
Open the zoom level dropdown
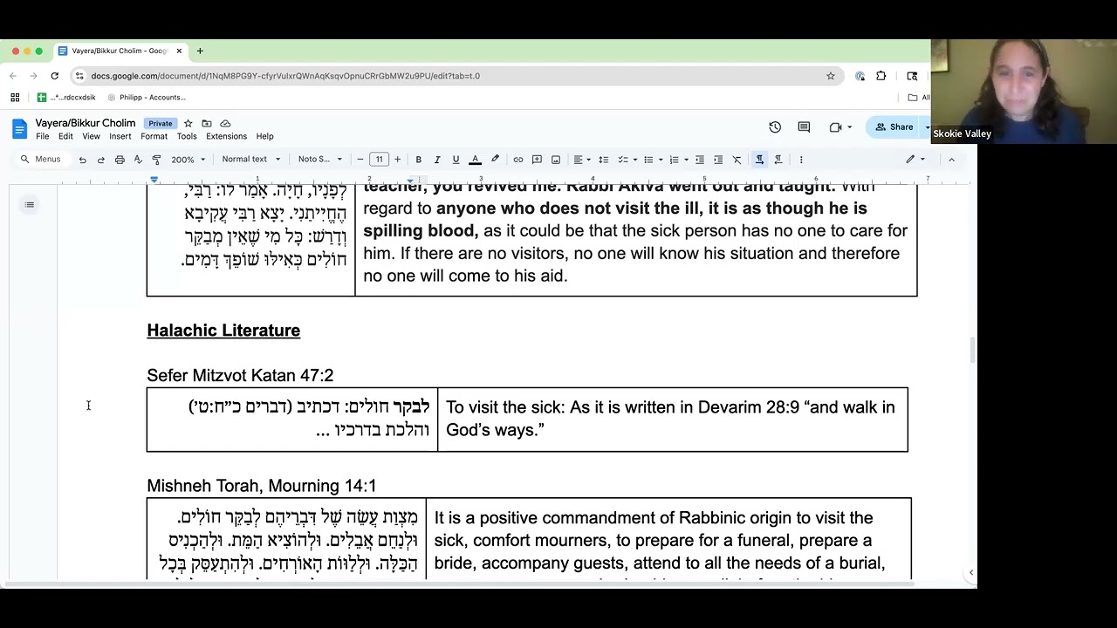188,160
